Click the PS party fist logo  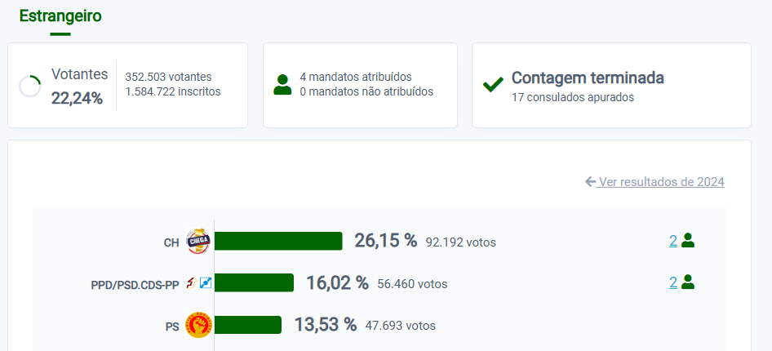198,326
